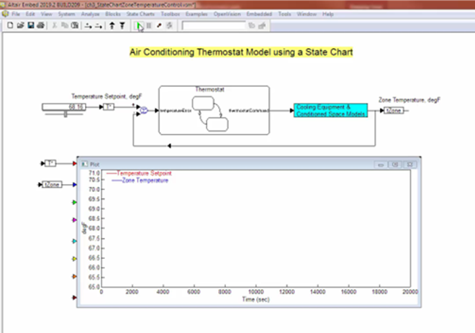
Task: Click the lower state inside Thermostat chart
Action: pos(217,124)
